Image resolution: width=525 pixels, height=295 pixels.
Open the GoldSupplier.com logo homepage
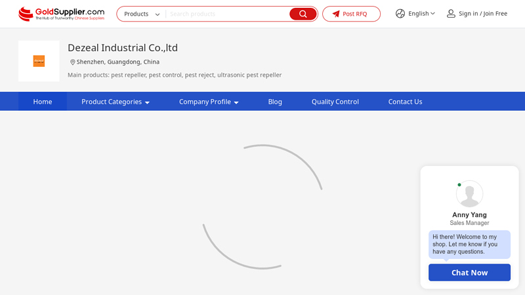coord(61,14)
